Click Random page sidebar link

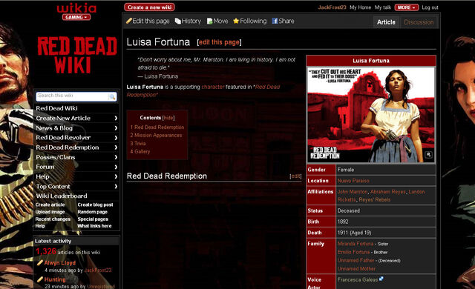pos(92,212)
